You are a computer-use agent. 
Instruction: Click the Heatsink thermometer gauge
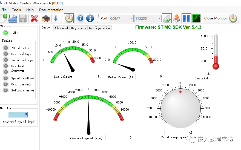216,52
